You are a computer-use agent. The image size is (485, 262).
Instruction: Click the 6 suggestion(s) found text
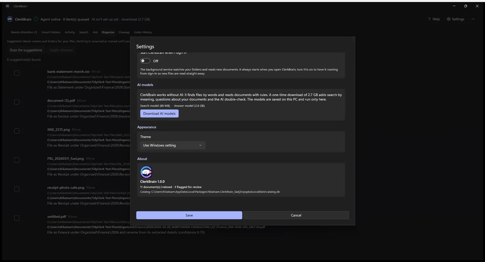click(x=24, y=60)
